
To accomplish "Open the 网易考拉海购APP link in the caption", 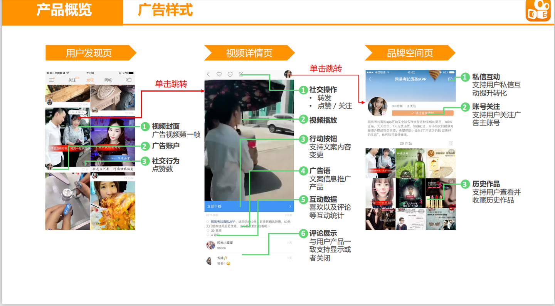I will click(223, 222).
